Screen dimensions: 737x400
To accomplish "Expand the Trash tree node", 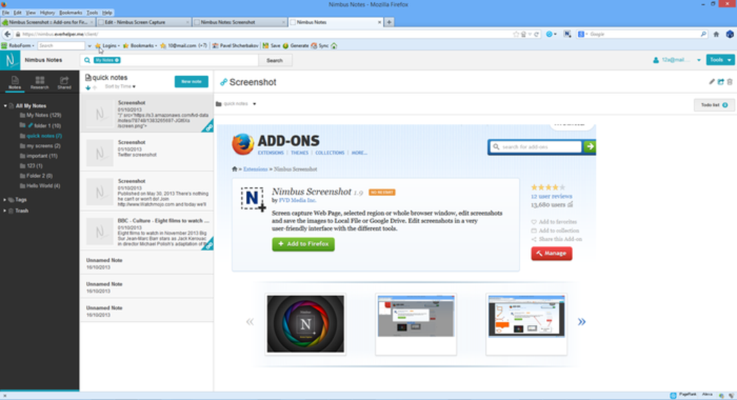I will tap(5, 211).
